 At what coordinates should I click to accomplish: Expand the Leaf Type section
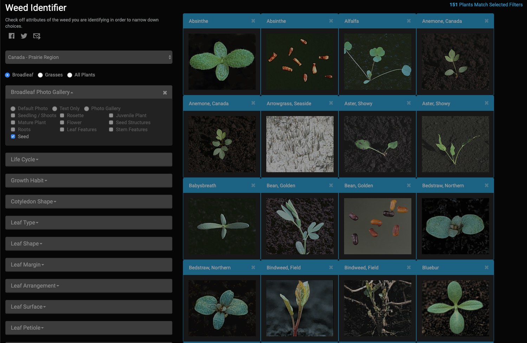89,223
